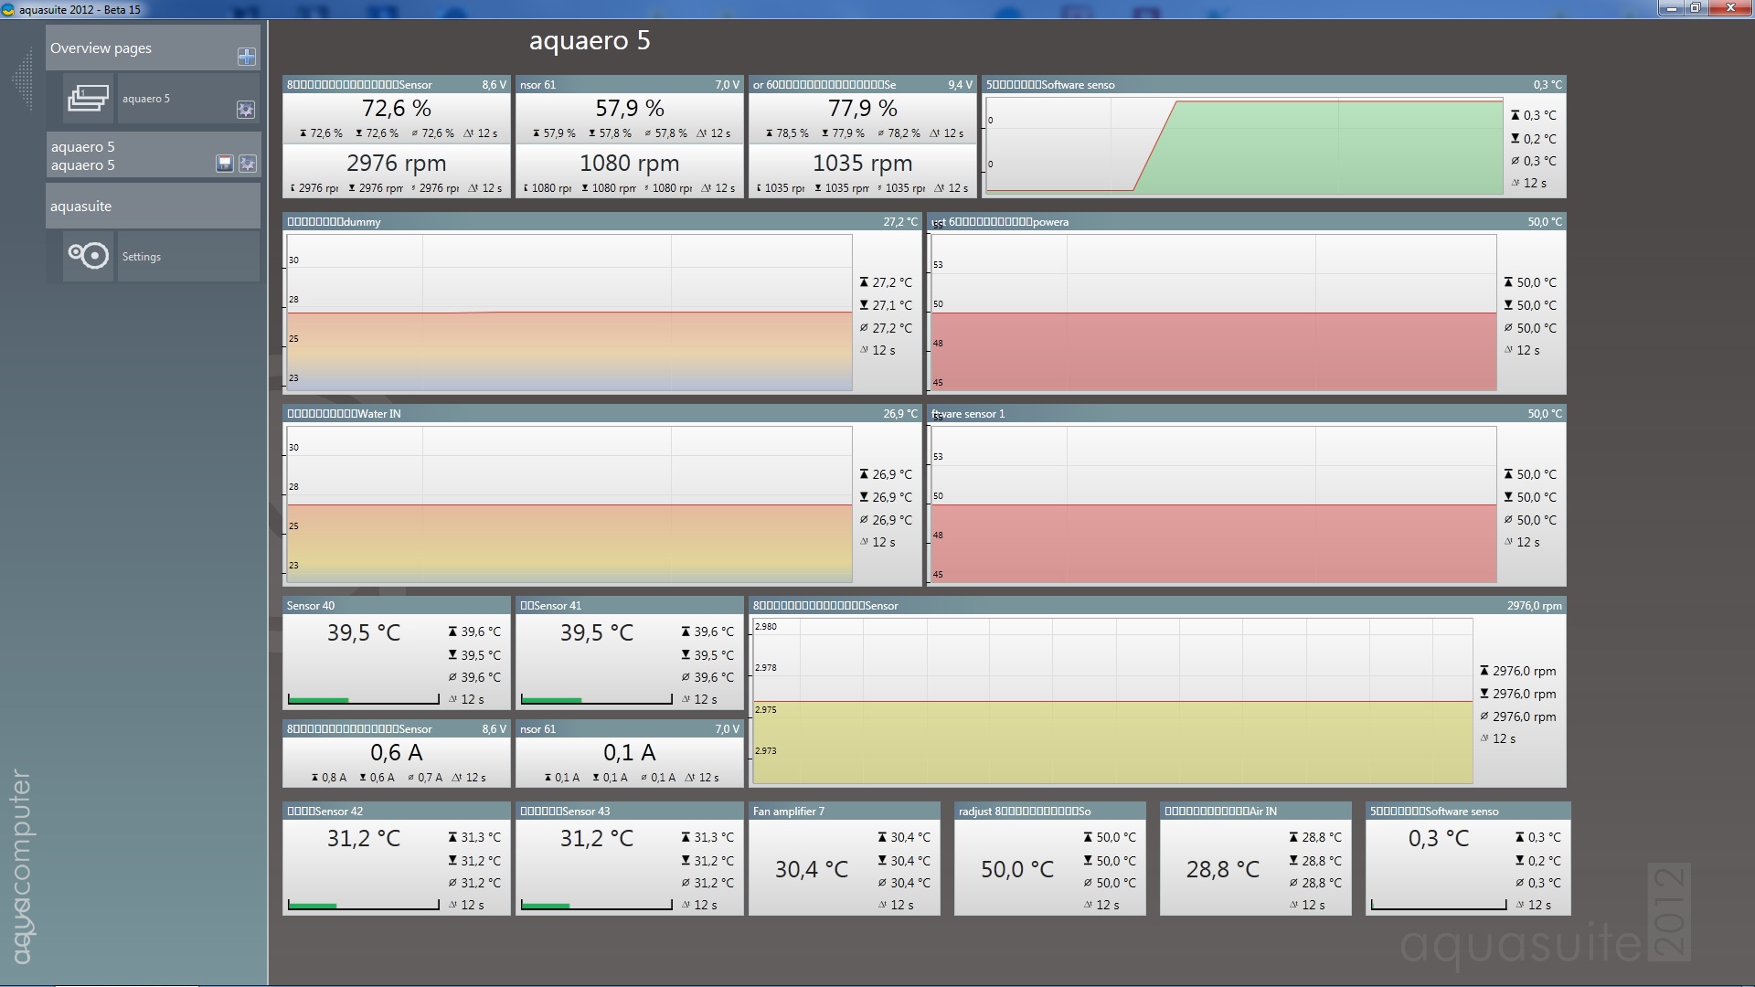The image size is (1755, 987).
Task: Open gear icon on the aquaero 5 device header
Action: pyautogui.click(x=248, y=164)
